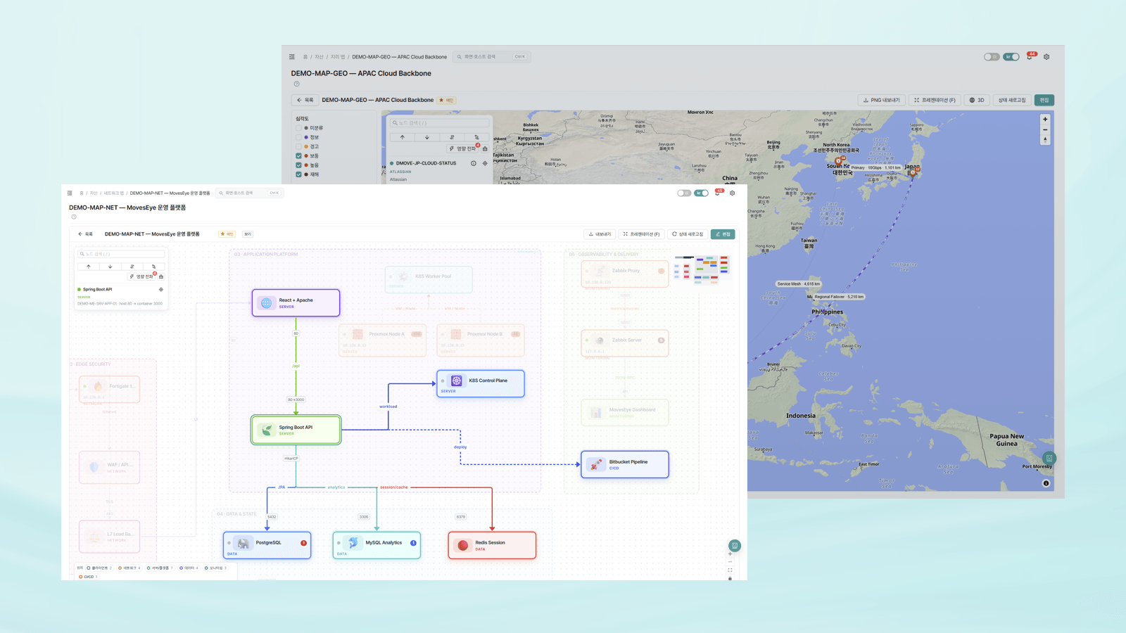1126x633 pixels.
Task: Start 프레젠테이션 (F) in APAC window
Action: pyautogui.click(x=935, y=100)
